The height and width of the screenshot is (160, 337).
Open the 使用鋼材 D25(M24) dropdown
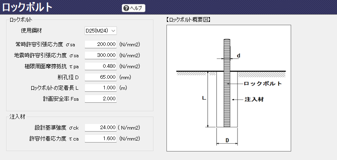click(101, 31)
